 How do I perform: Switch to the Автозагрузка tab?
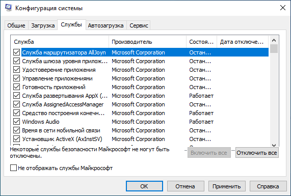106,25
